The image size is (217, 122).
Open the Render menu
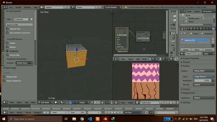(18, 7)
